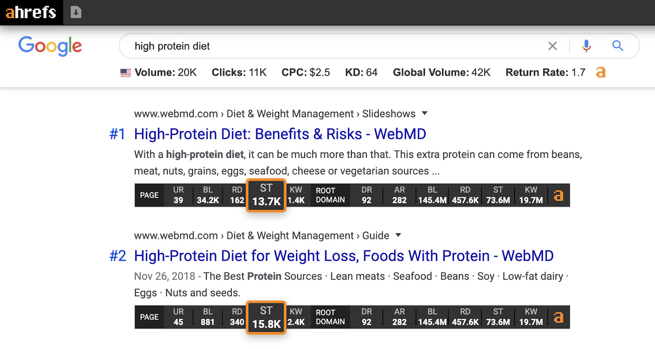Expand the breadcrumb arrow next to Slideshows
655x349 pixels.
425,113
